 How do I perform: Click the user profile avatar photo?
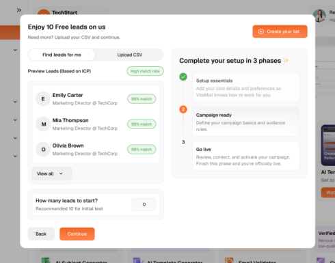pos(319,16)
